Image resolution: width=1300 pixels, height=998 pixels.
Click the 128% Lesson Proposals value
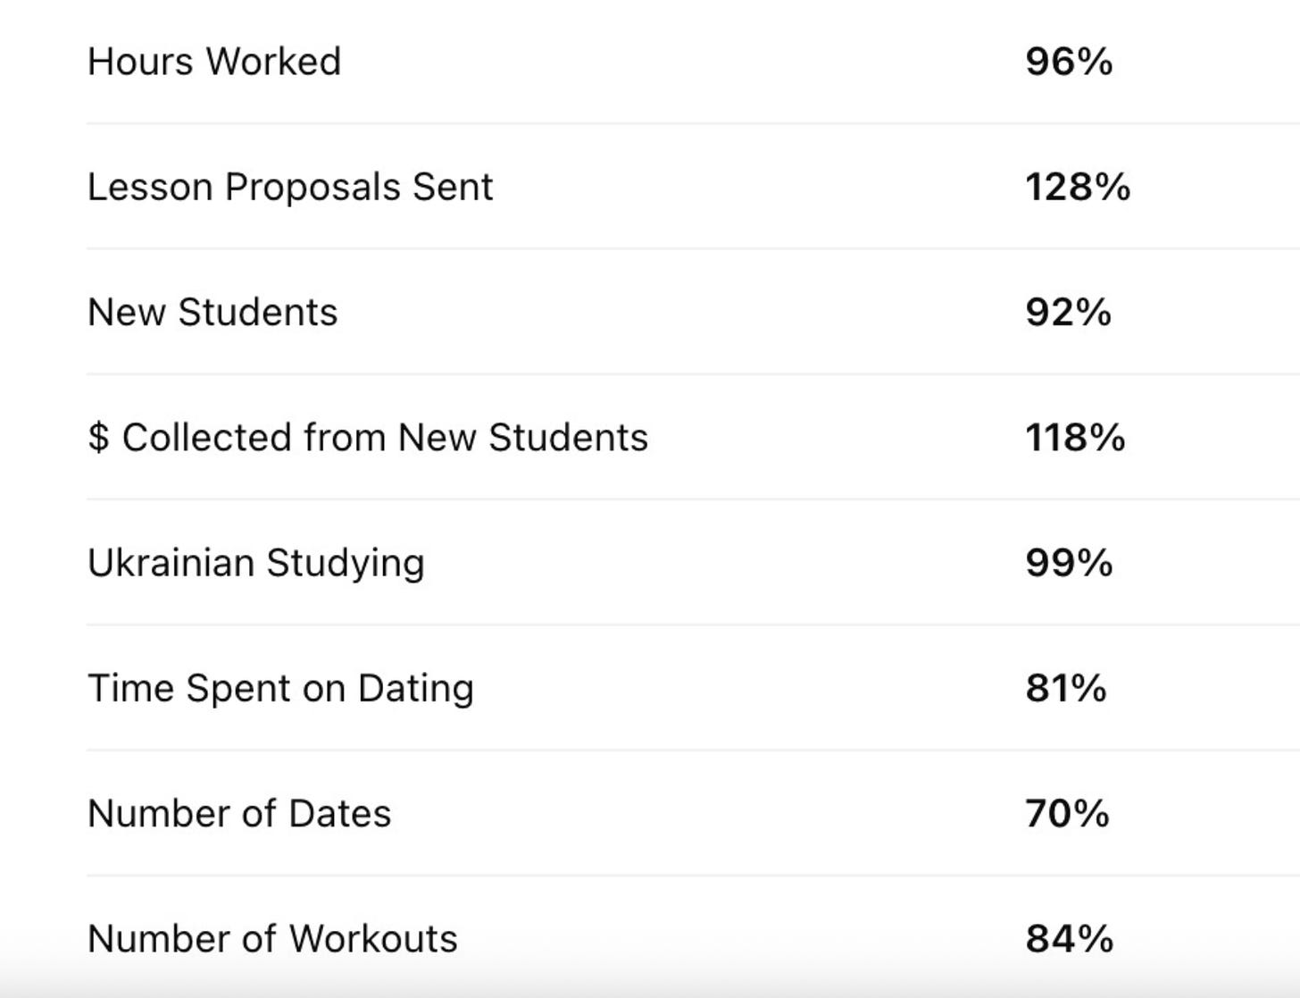tap(1078, 187)
